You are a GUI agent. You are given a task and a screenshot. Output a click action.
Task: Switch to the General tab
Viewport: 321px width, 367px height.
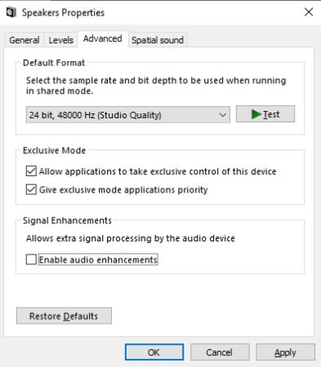[25, 40]
